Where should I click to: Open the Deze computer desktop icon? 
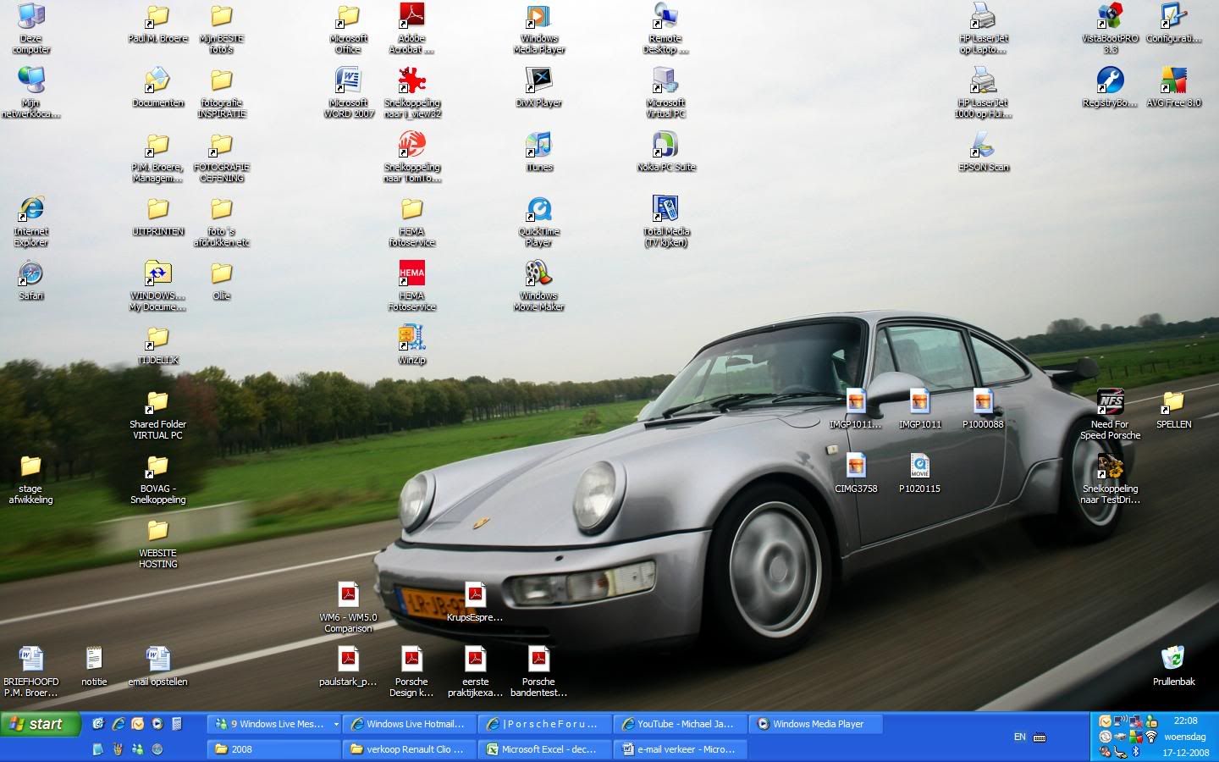31,28
